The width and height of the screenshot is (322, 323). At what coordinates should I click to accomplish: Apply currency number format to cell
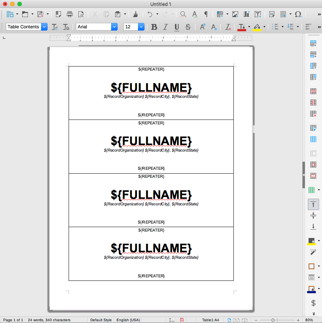[313, 303]
